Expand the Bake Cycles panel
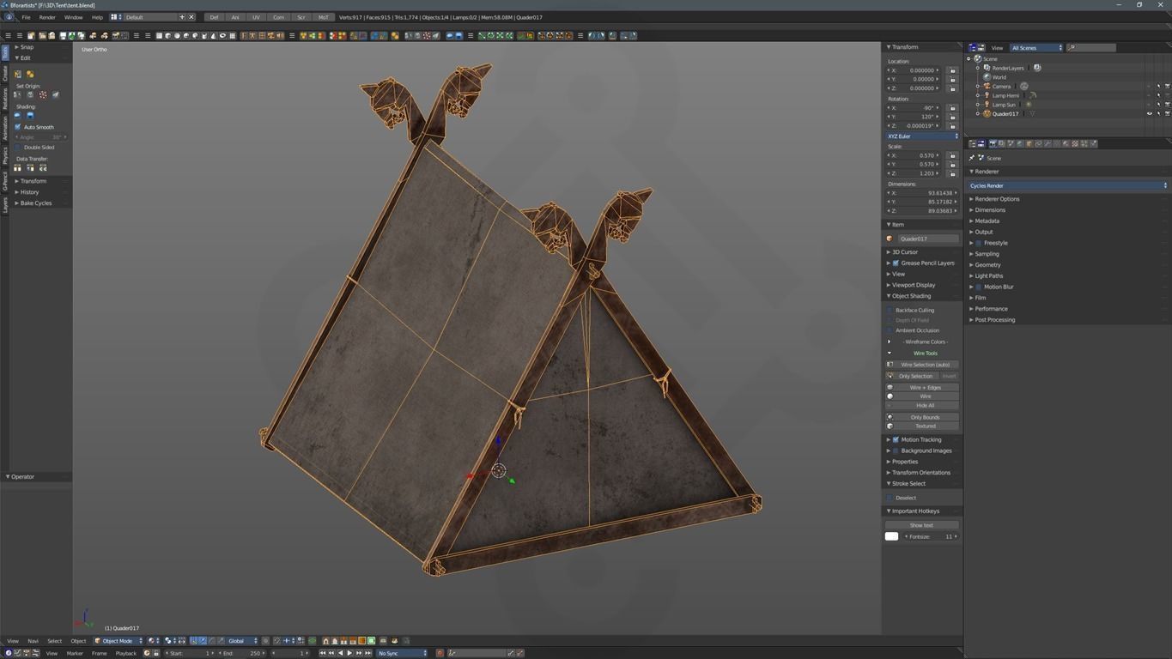 (x=36, y=203)
